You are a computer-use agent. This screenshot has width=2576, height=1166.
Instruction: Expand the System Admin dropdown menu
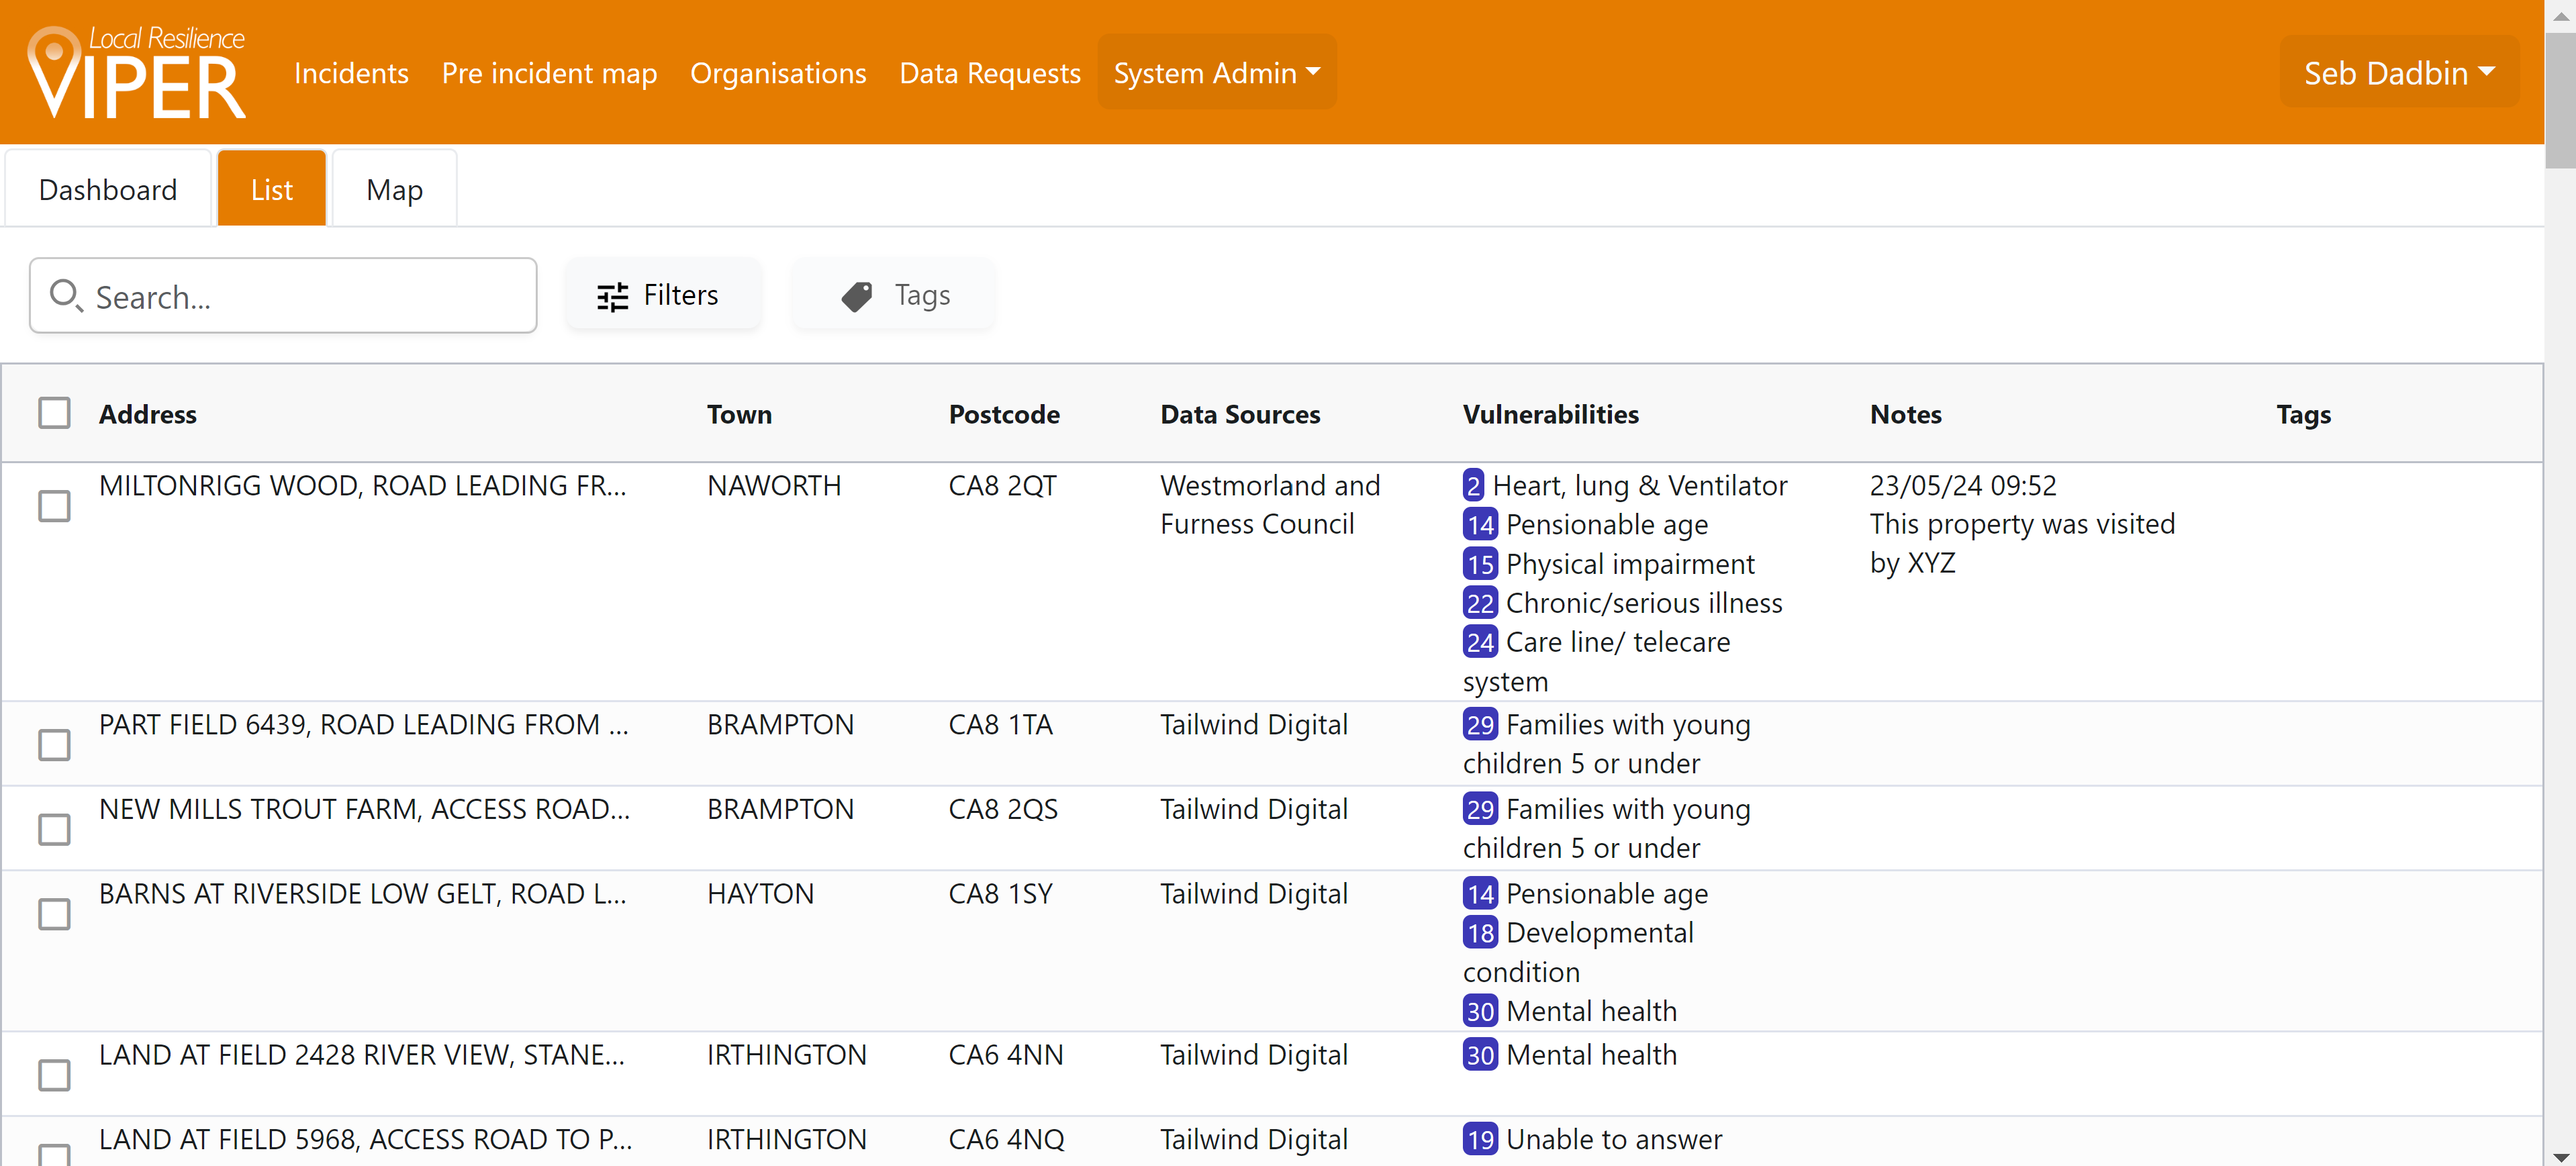[x=1216, y=73]
